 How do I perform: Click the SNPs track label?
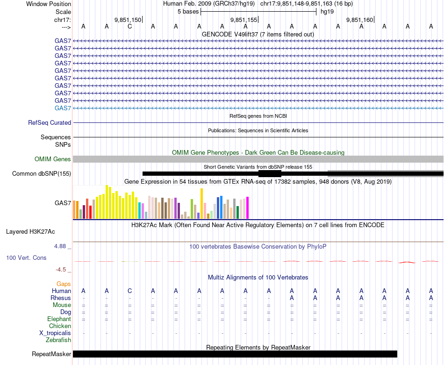(63, 144)
